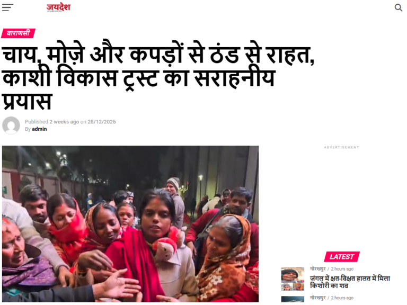Select the LATEST tab label
This screenshot has height=305, width=407.
point(342,257)
